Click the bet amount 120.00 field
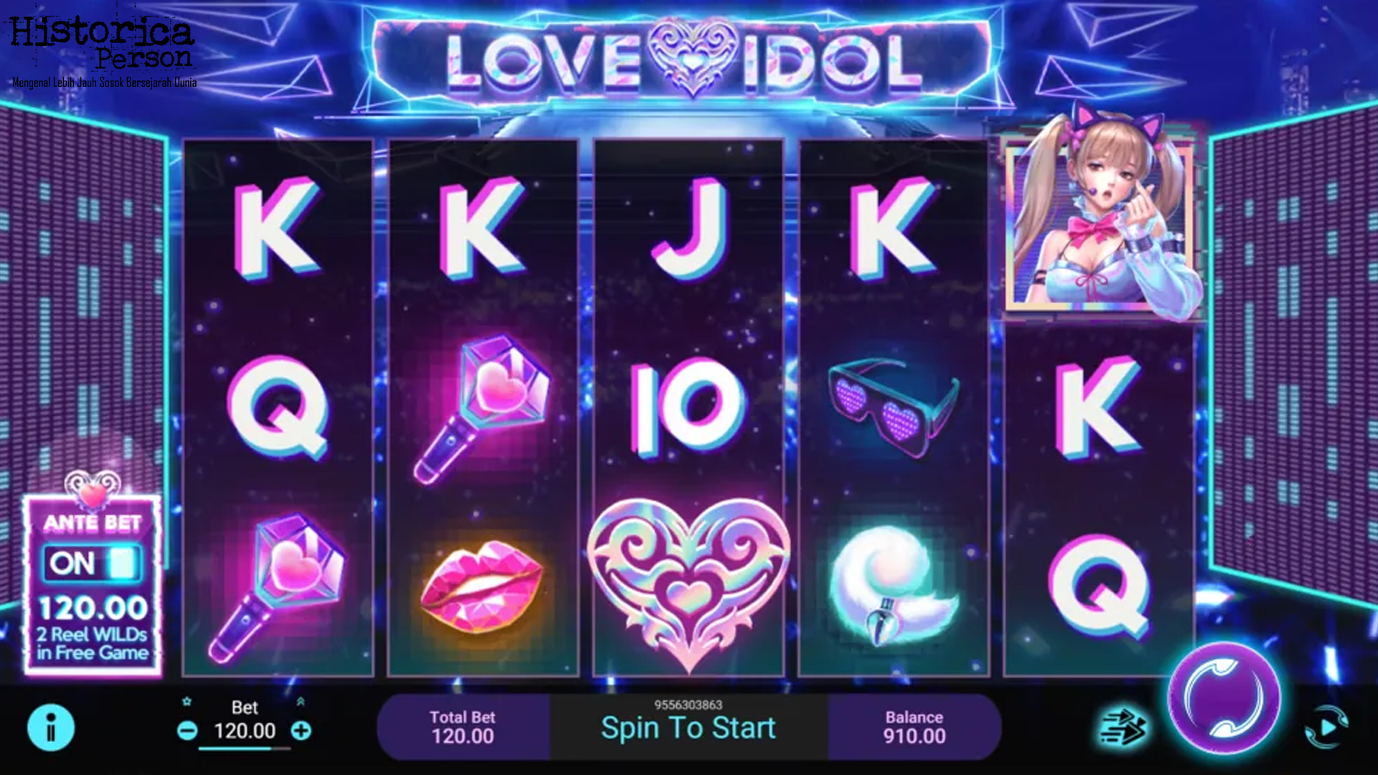1378x775 pixels. 245,731
